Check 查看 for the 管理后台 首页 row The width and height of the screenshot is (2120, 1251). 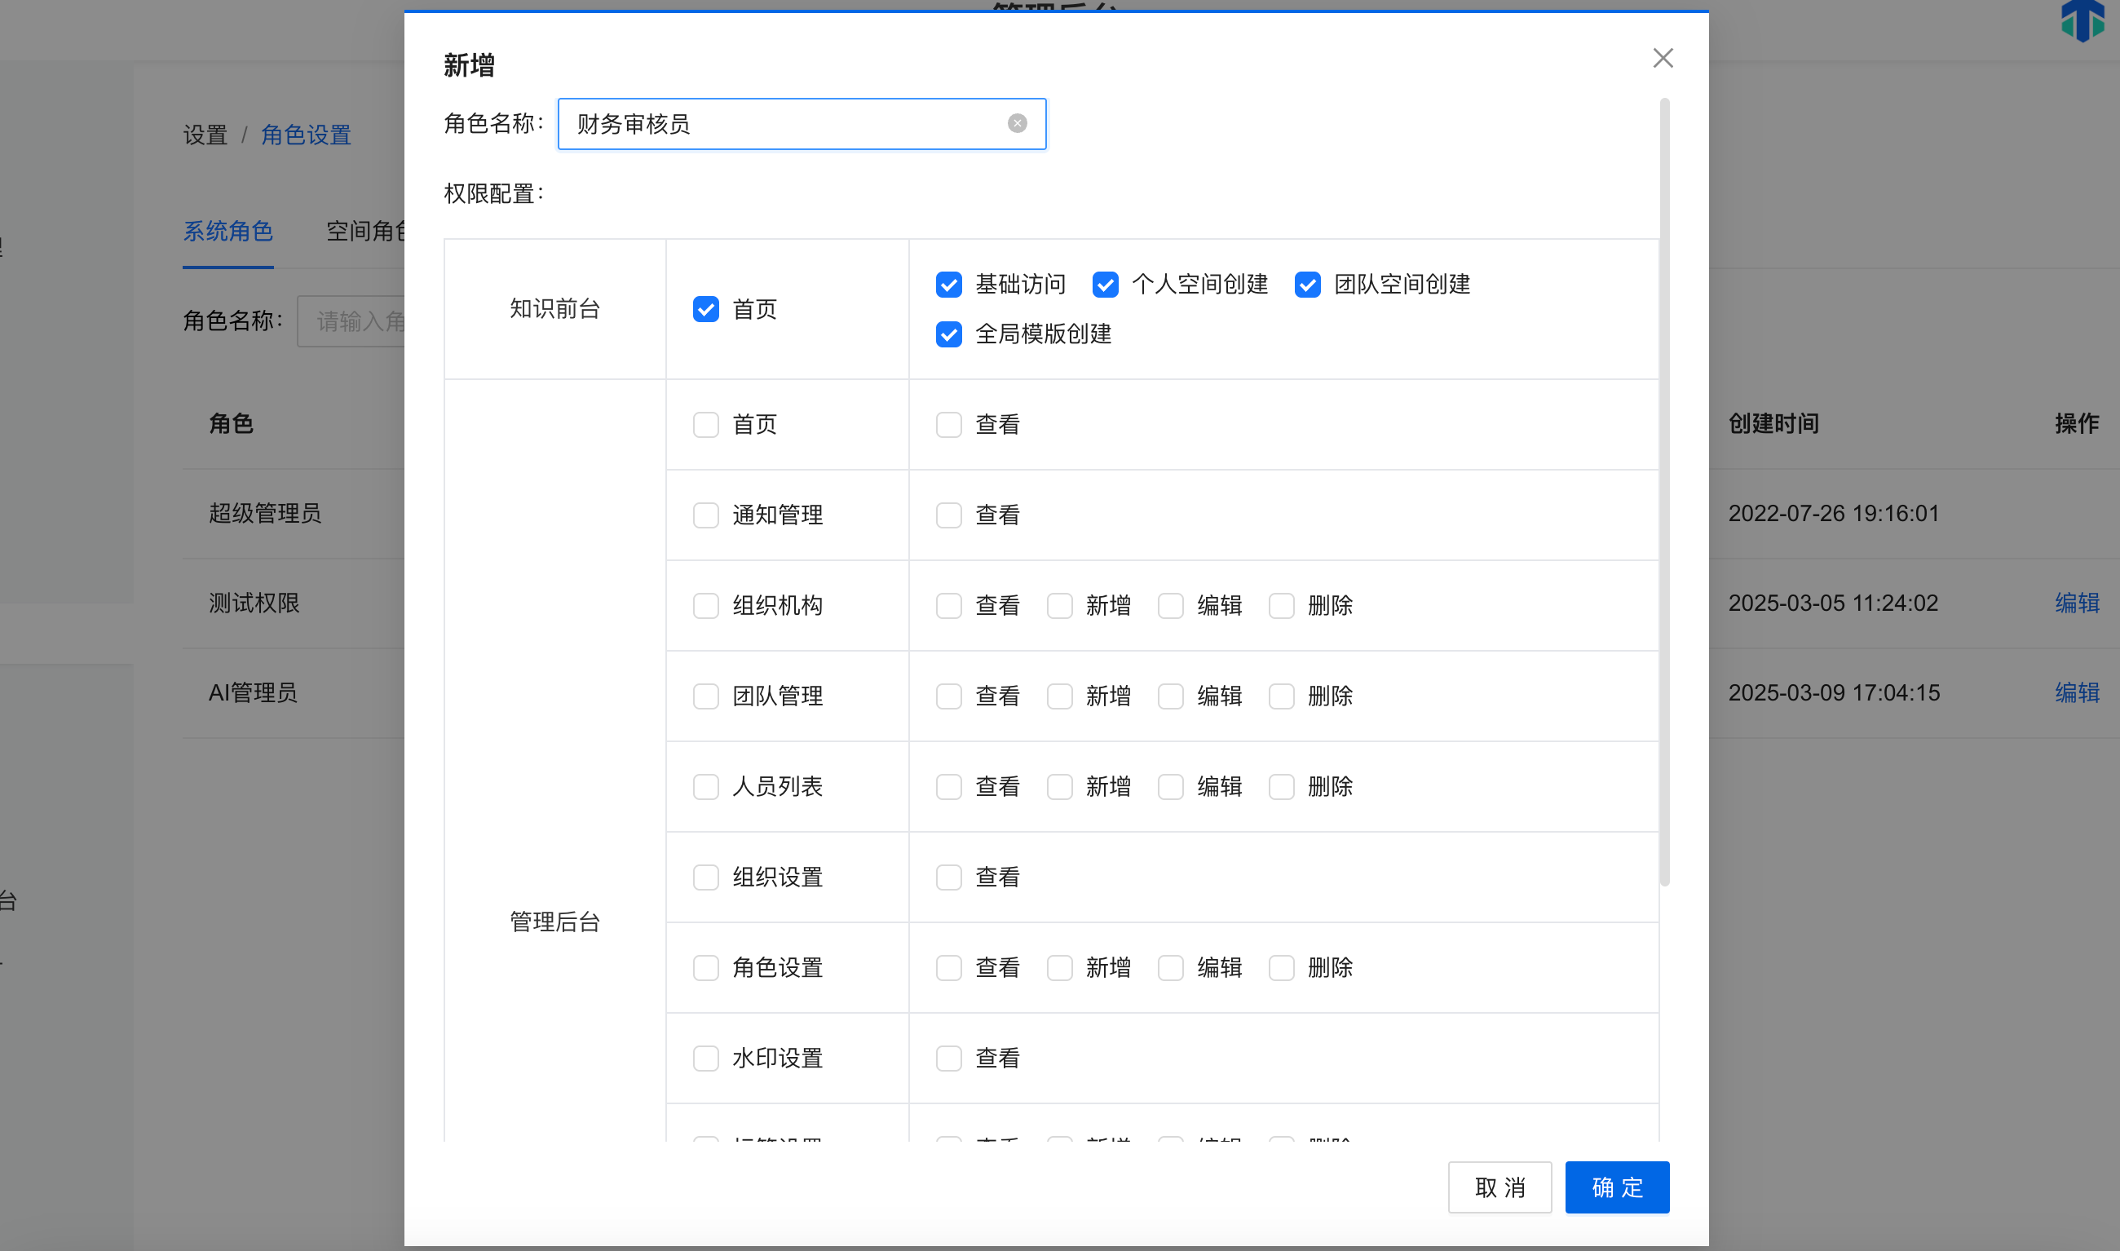(948, 425)
